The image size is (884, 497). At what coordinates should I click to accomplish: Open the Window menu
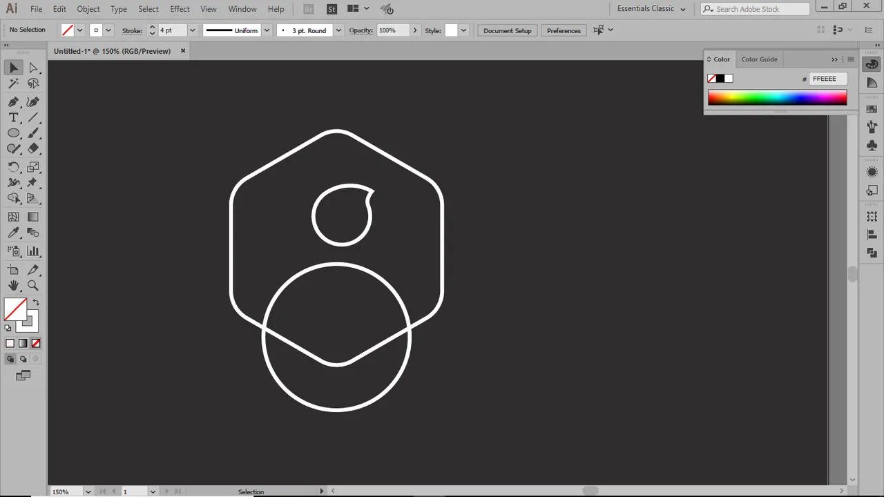click(x=242, y=9)
